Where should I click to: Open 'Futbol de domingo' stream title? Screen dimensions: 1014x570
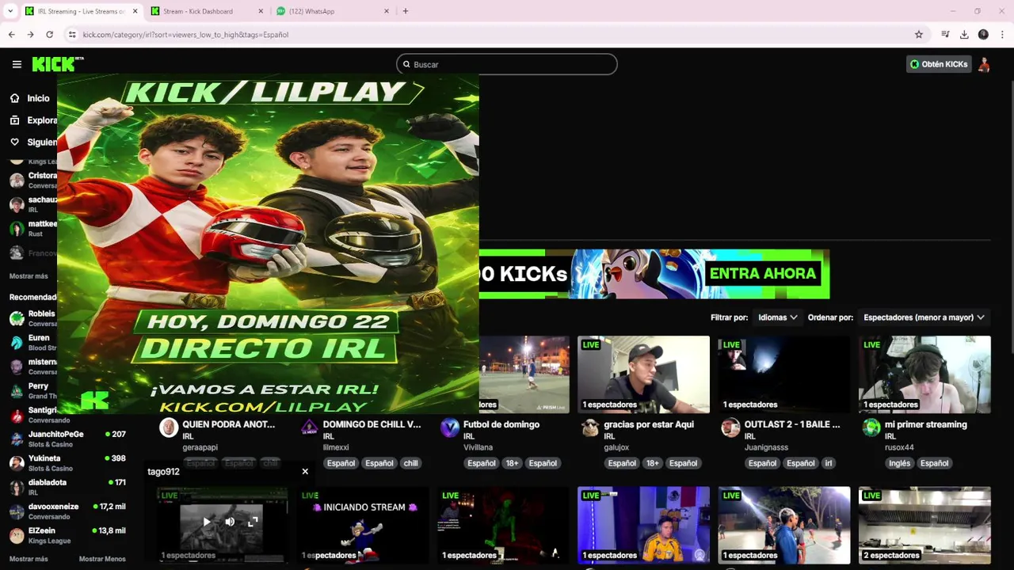(501, 424)
